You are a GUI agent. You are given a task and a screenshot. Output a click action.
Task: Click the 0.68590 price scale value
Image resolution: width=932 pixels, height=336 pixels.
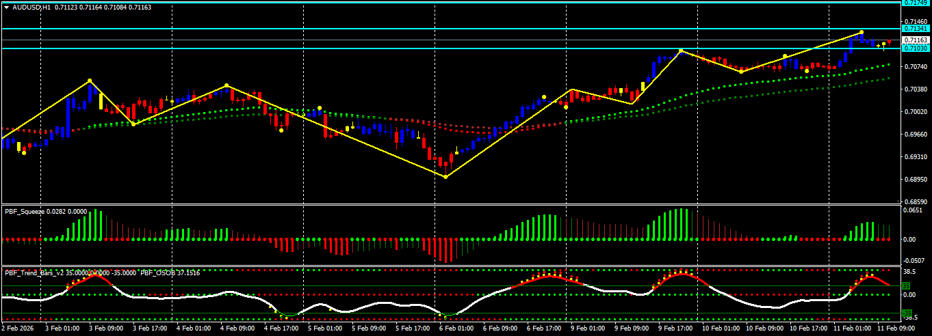coord(916,201)
